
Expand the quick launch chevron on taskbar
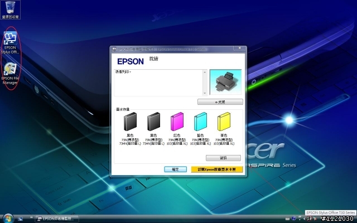31,217
